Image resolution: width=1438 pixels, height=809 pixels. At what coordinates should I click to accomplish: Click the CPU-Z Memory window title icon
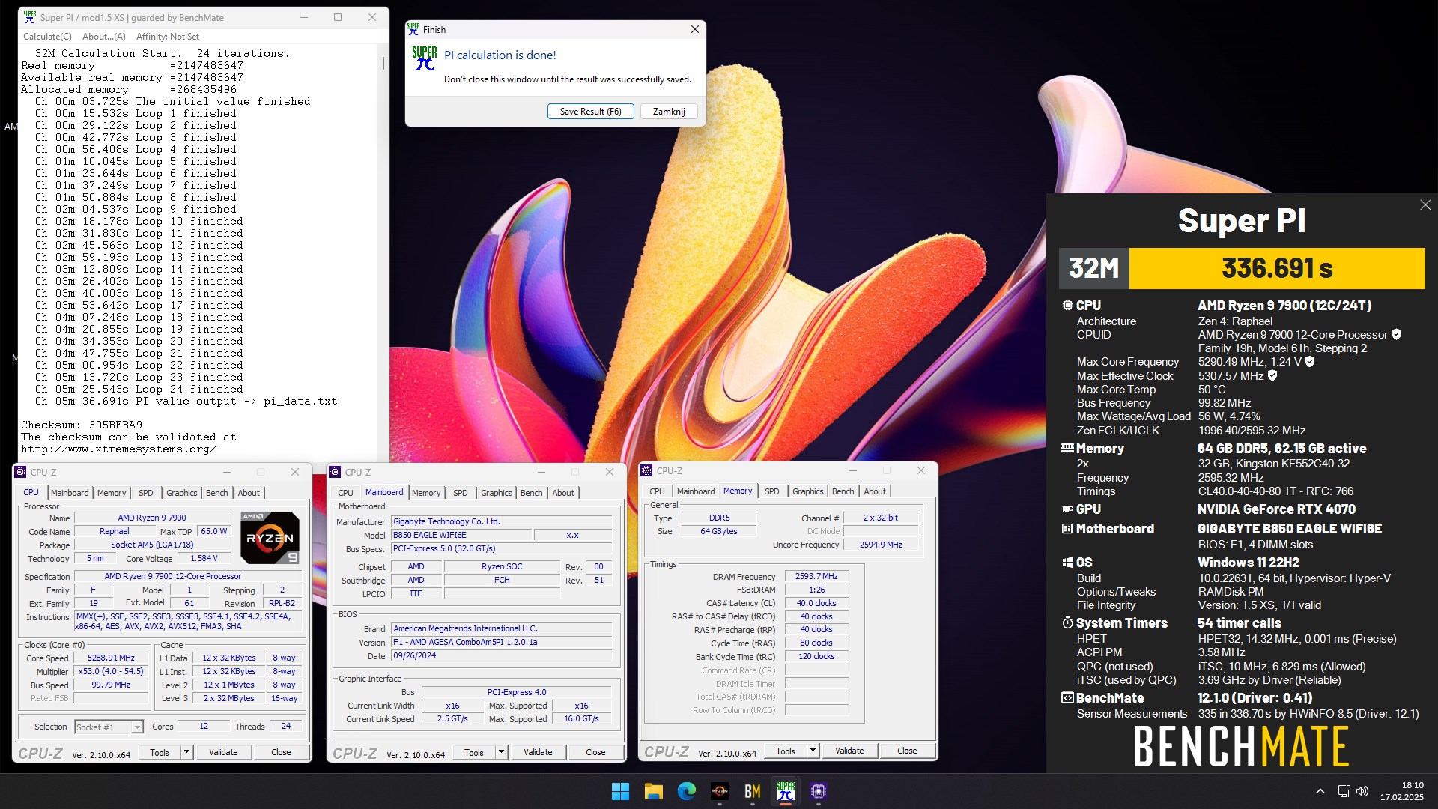(646, 470)
